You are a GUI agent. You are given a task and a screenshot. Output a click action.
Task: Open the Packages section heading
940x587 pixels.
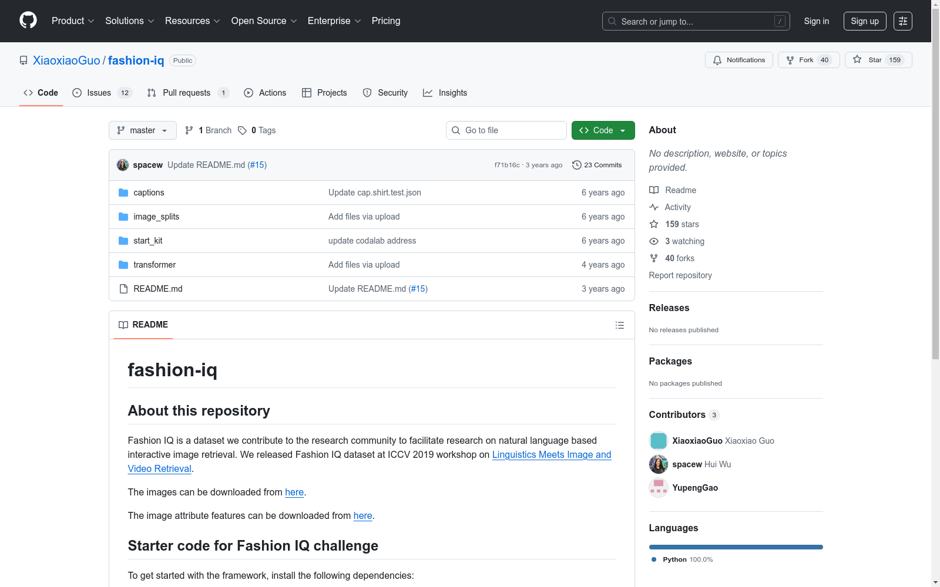point(670,361)
